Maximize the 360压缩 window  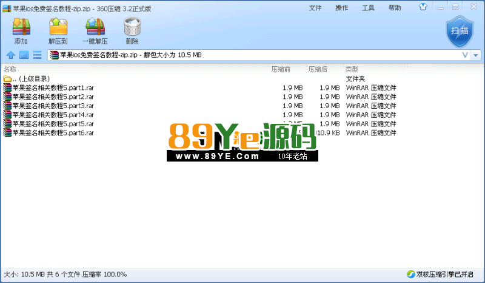pos(455,7)
